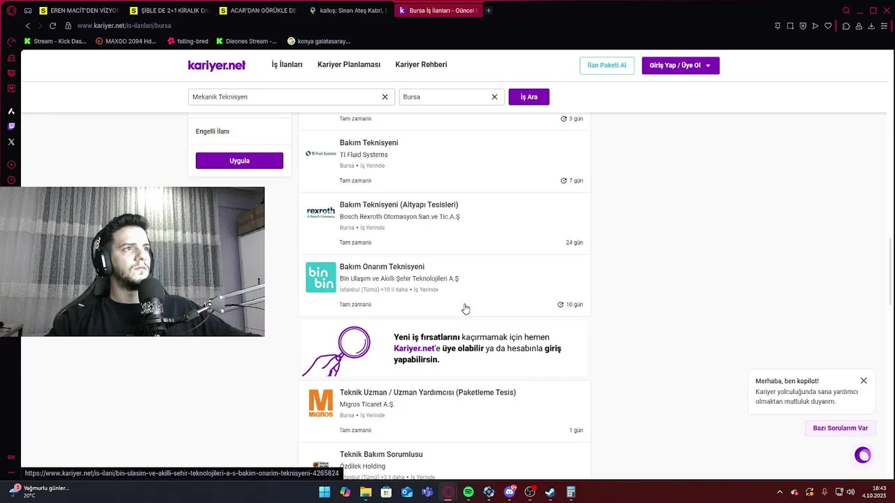Open Steam from the taskbar
Screen dimensions: 895x503
tap(550, 493)
